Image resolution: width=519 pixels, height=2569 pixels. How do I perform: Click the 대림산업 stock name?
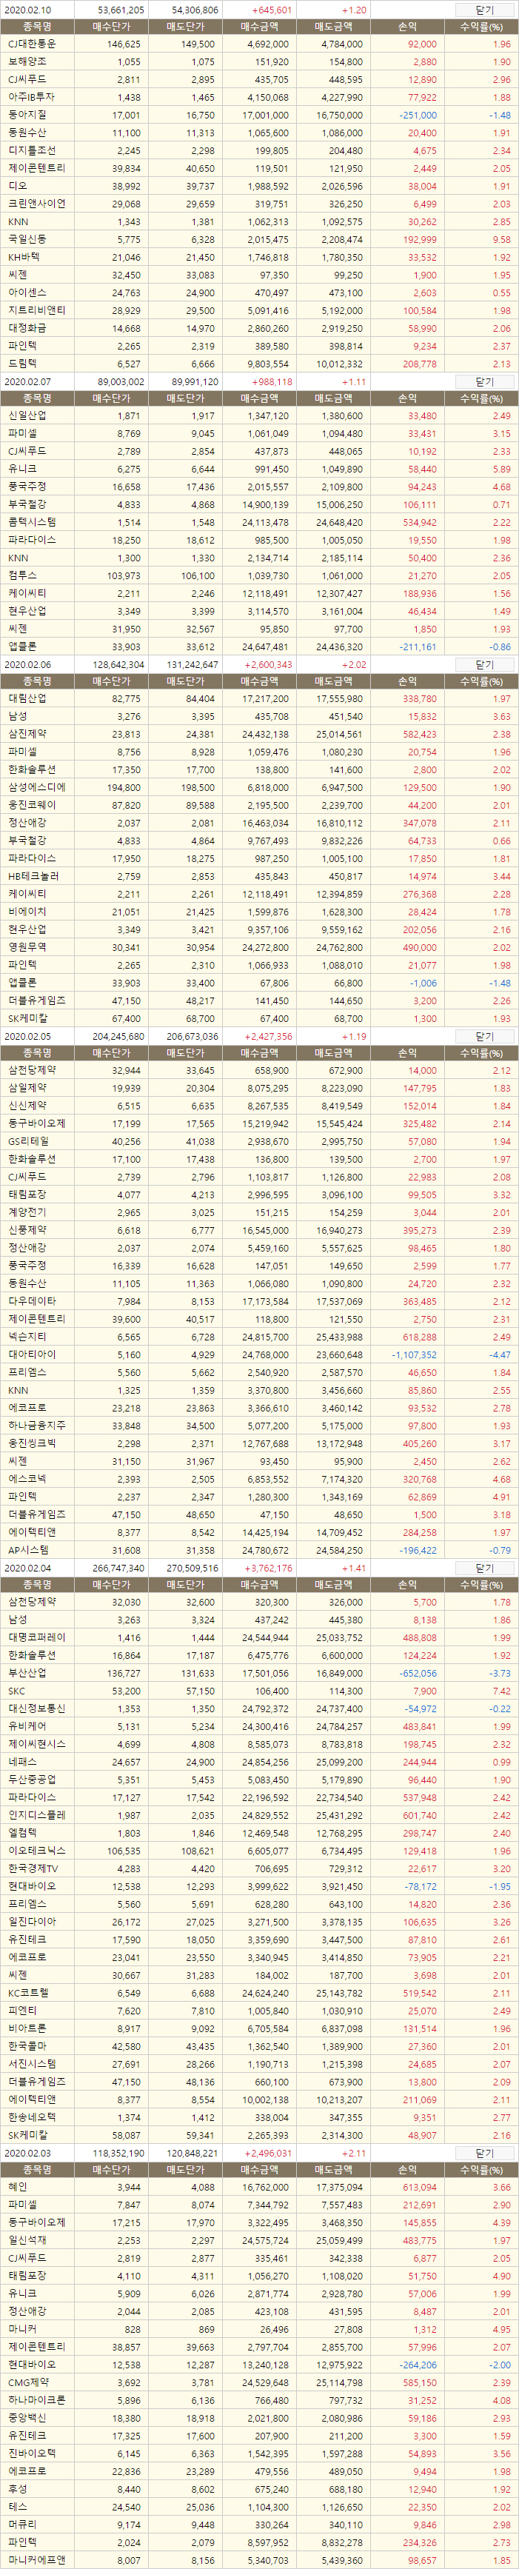click(26, 699)
